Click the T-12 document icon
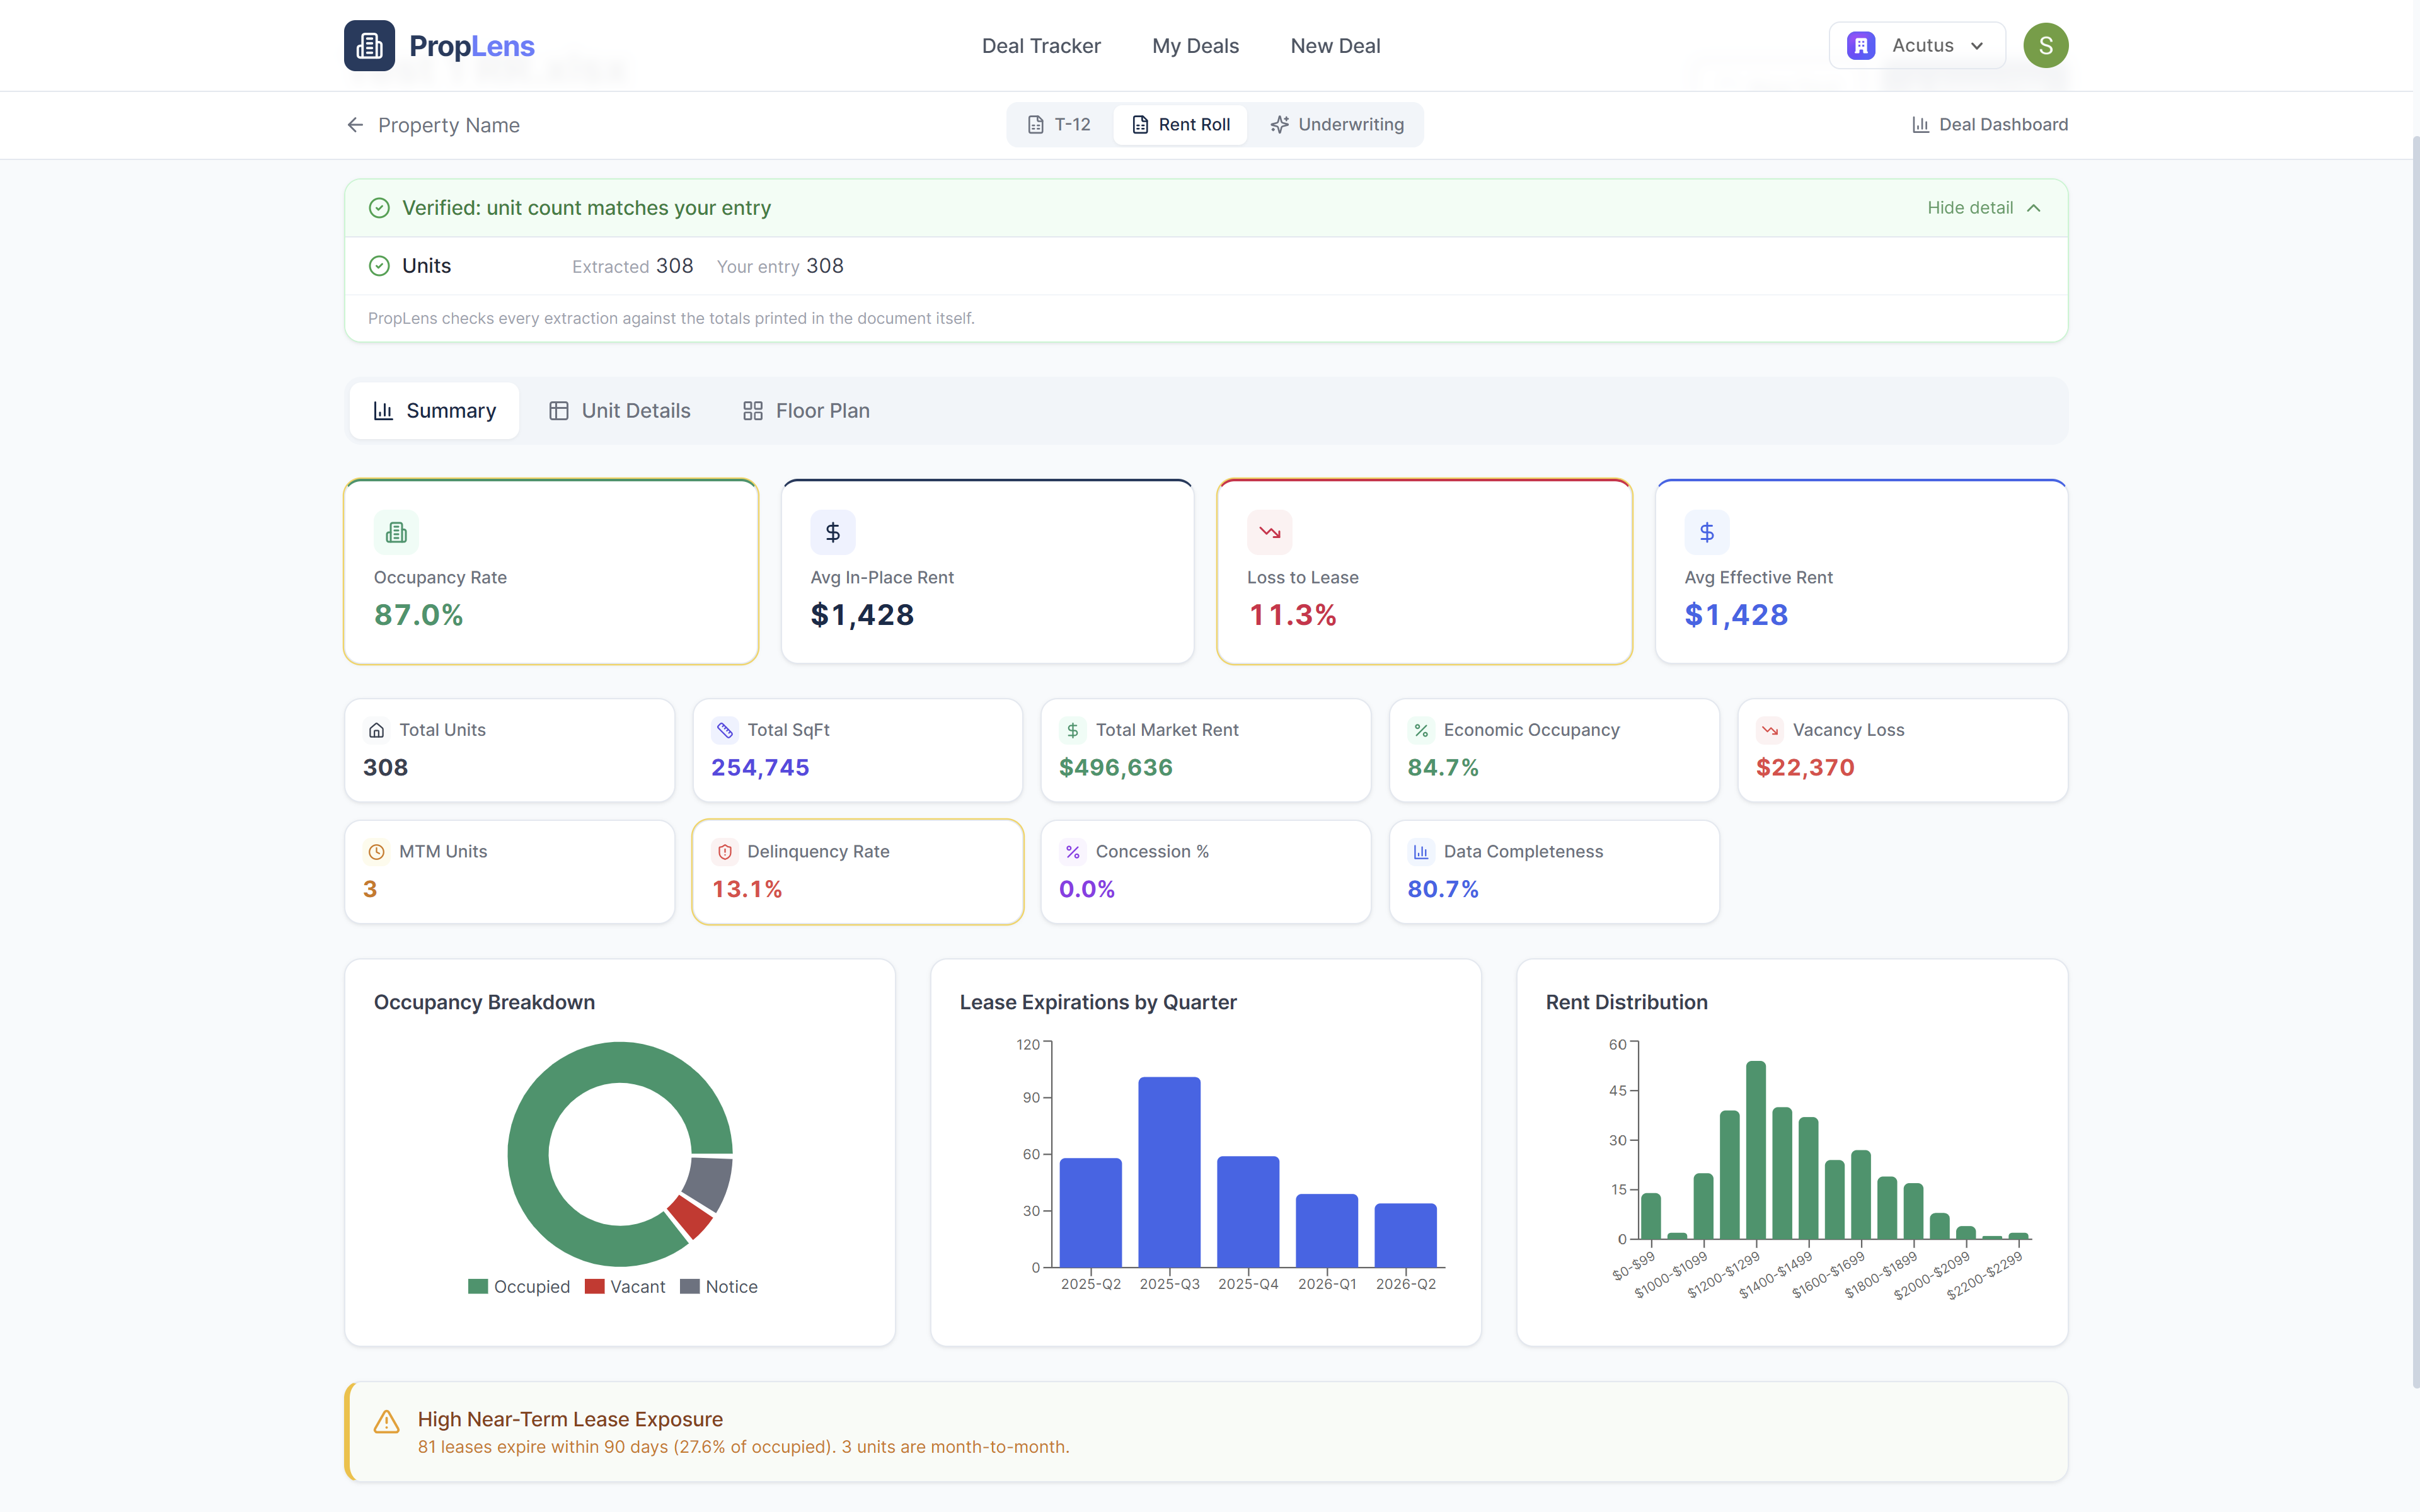This screenshot has height=1512, width=2420. point(1036,125)
